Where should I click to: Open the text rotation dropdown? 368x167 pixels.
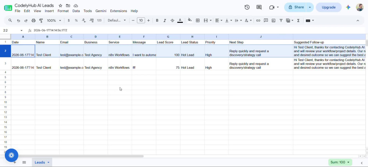[248, 20]
